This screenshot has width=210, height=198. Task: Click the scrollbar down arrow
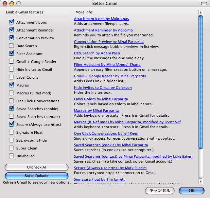click(201, 182)
